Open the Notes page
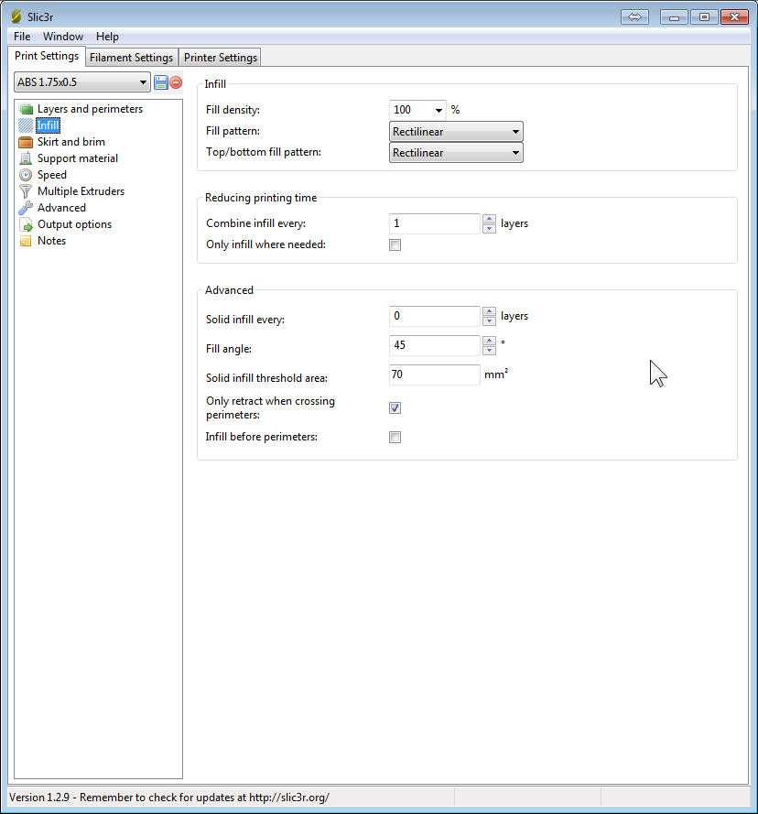Image resolution: width=758 pixels, height=814 pixels. [52, 241]
